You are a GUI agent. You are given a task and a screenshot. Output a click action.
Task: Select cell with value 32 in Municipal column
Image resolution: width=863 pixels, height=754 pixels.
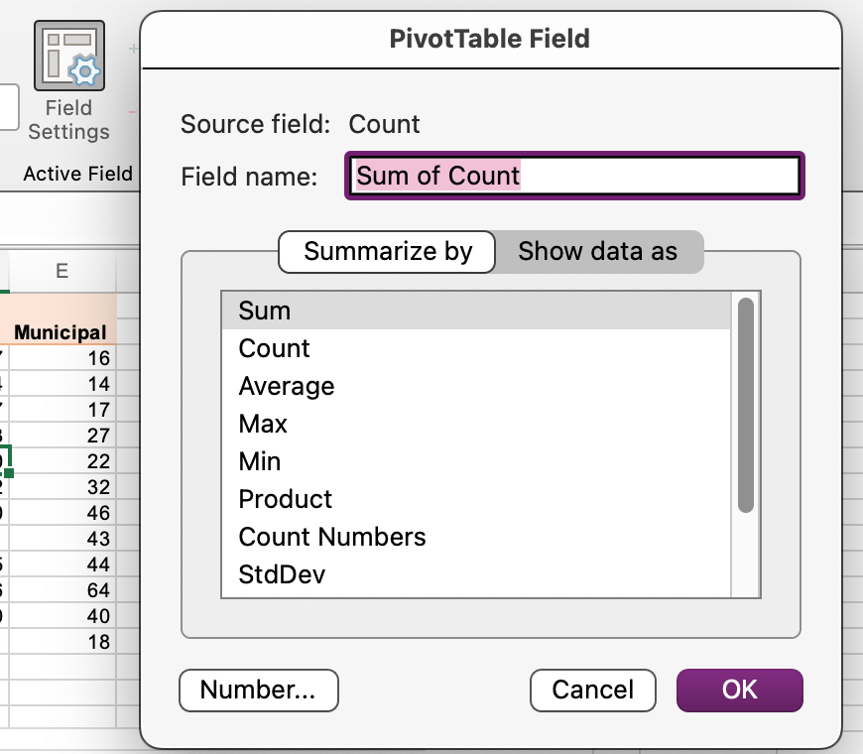[x=62, y=487]
